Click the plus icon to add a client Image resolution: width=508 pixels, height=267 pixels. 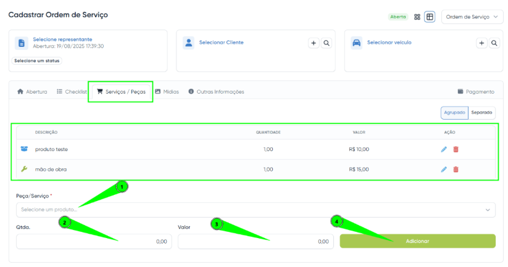coord(314,43)
